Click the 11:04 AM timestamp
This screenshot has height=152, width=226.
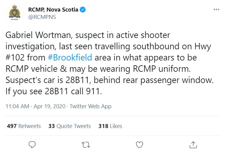[x=17, y=106]
